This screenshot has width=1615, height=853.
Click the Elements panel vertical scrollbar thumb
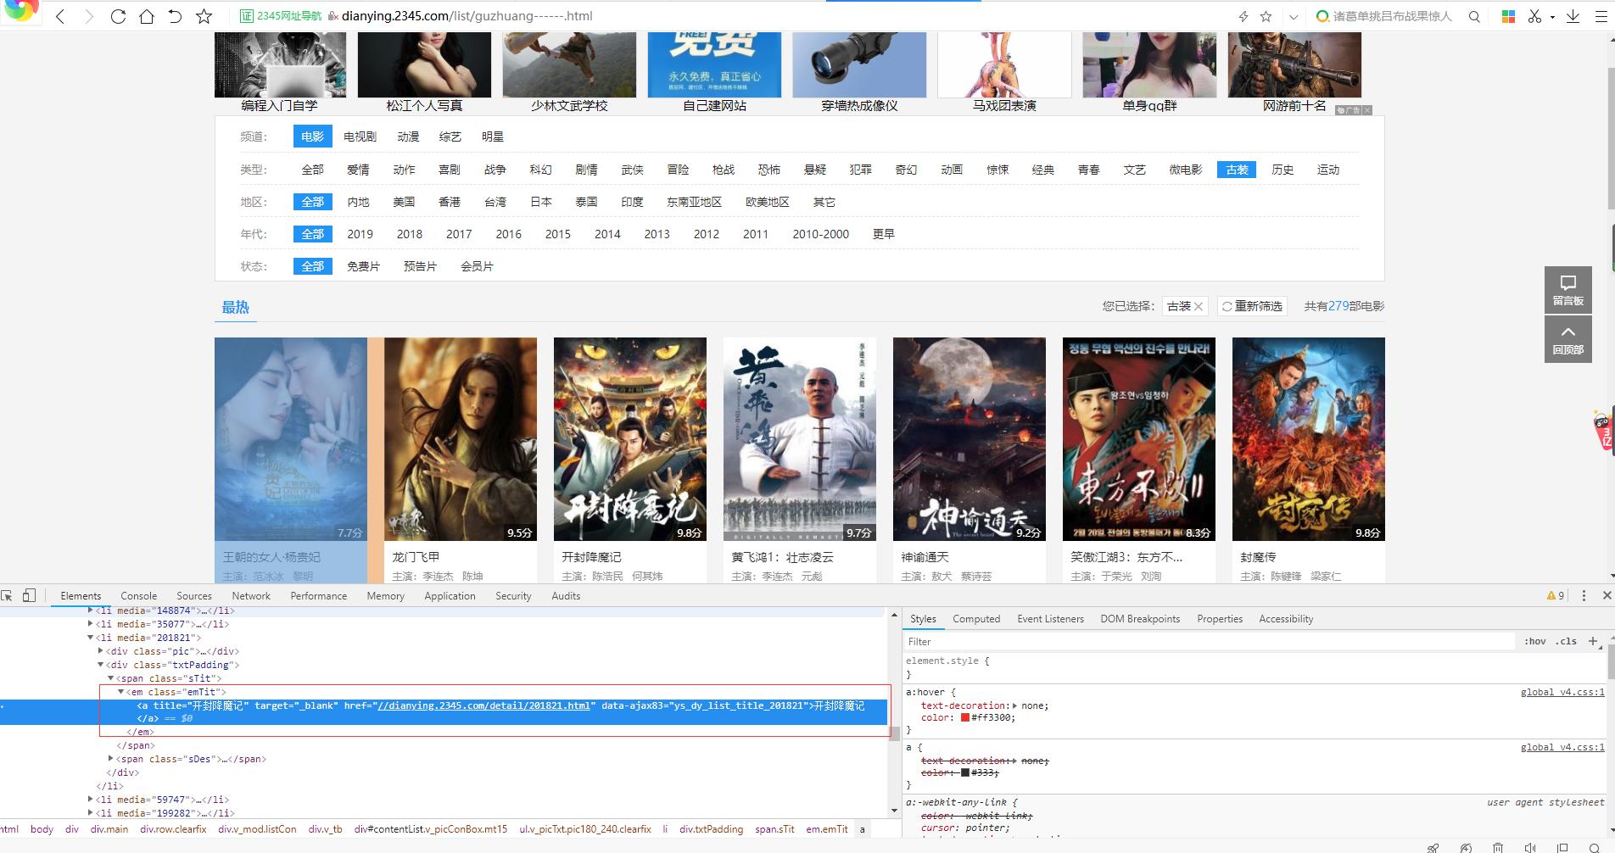[894, 733]
